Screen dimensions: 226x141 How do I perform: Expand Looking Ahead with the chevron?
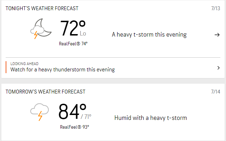coord(218,68)
